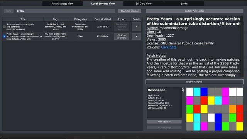Focus the search field containing "pretty"
The height and width of the screenshot is (139, 247).
point(66,11)
